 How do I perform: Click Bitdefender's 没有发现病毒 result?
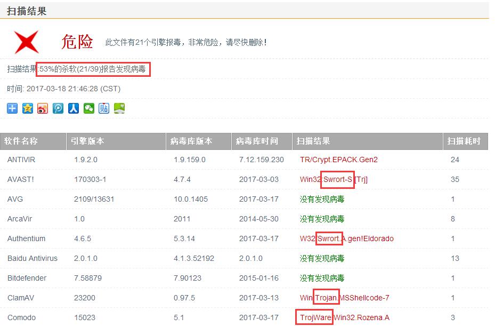[x=322, y=279]
